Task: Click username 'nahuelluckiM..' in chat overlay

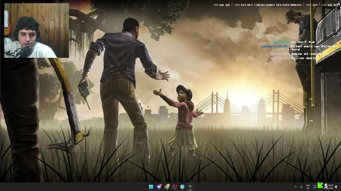Action: tap(275, 46)
